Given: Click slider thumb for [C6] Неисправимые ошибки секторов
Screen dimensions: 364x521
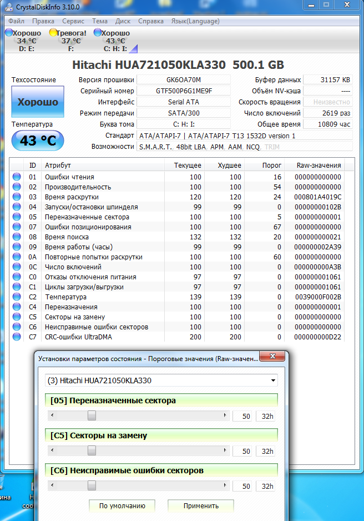Looking at the screenshot, I should pyautogui.click(x=92, y=485).
